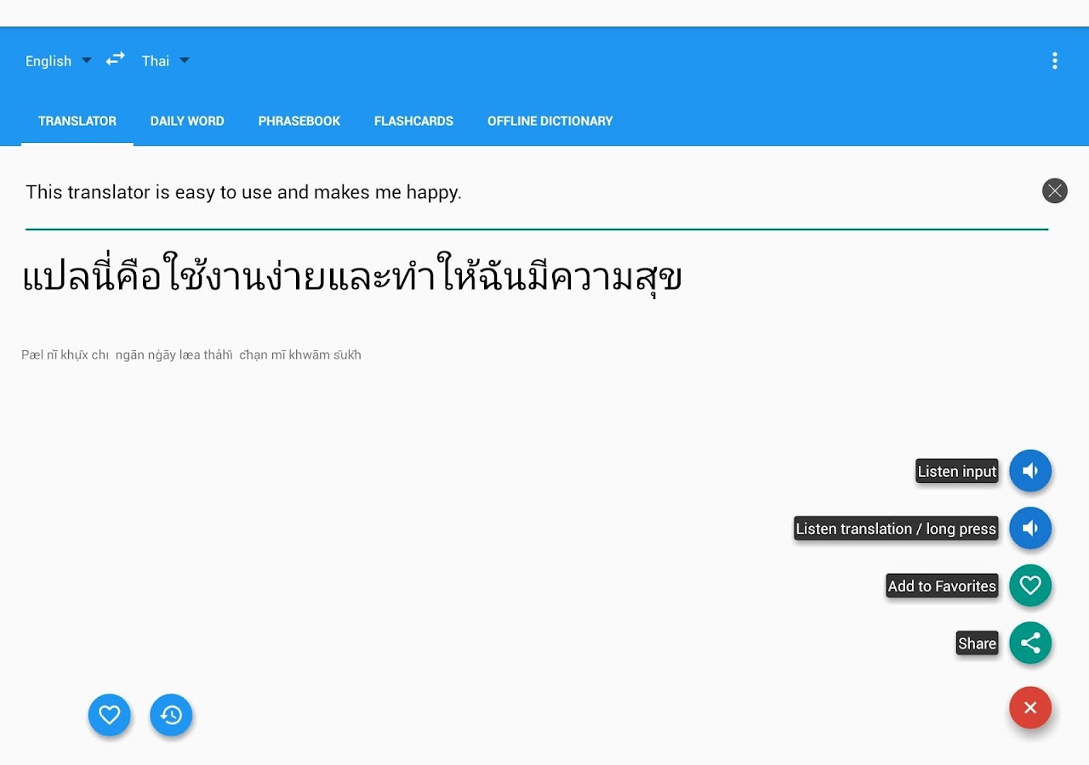Switch to the Daily Word tab

187,122
